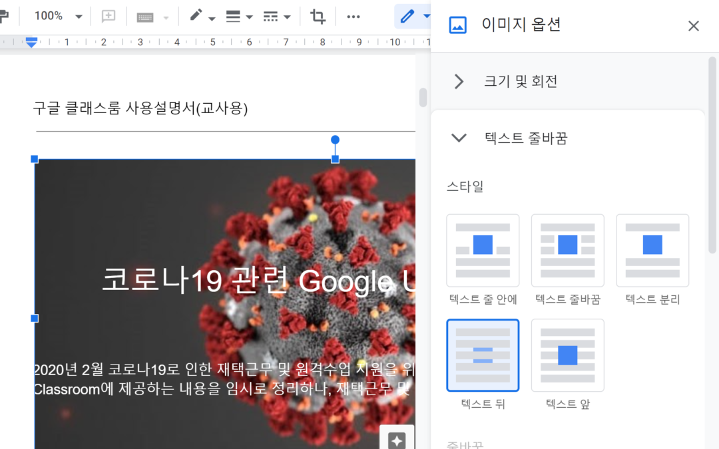Choose the 텍스트 줄 안에 wrap style

pyautogui.click(x=483, y=251)
